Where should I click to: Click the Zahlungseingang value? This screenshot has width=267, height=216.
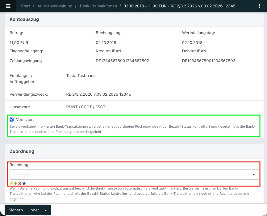26,61
